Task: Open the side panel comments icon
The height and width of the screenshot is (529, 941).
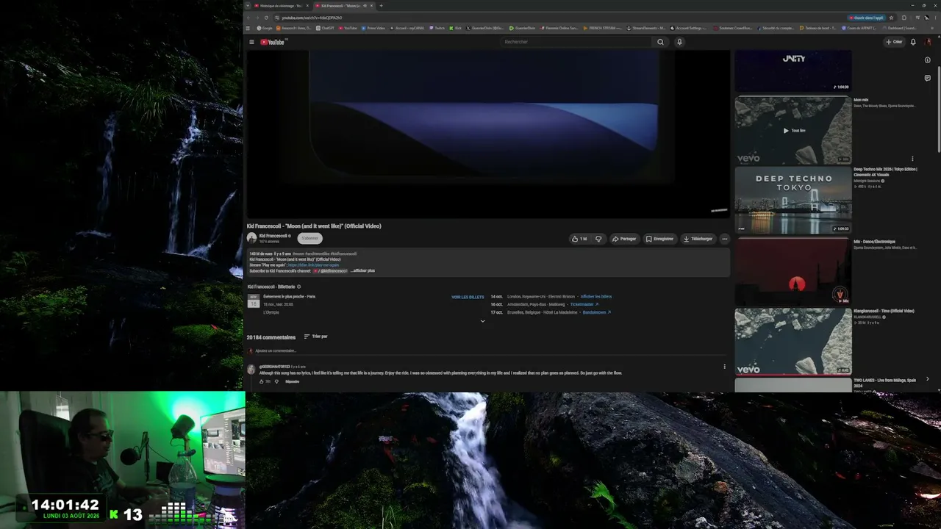Action: coord(927,78)
